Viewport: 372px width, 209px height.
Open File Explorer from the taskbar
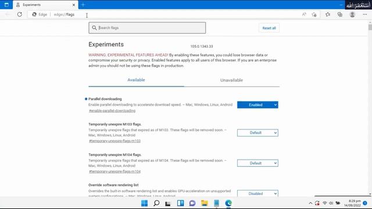[x=205, y=203]
